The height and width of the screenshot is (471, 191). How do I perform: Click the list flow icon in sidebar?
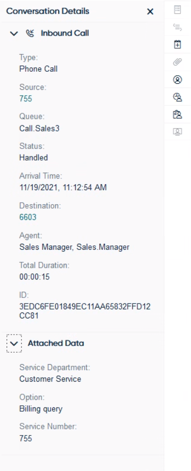click(x=177, y=27)
